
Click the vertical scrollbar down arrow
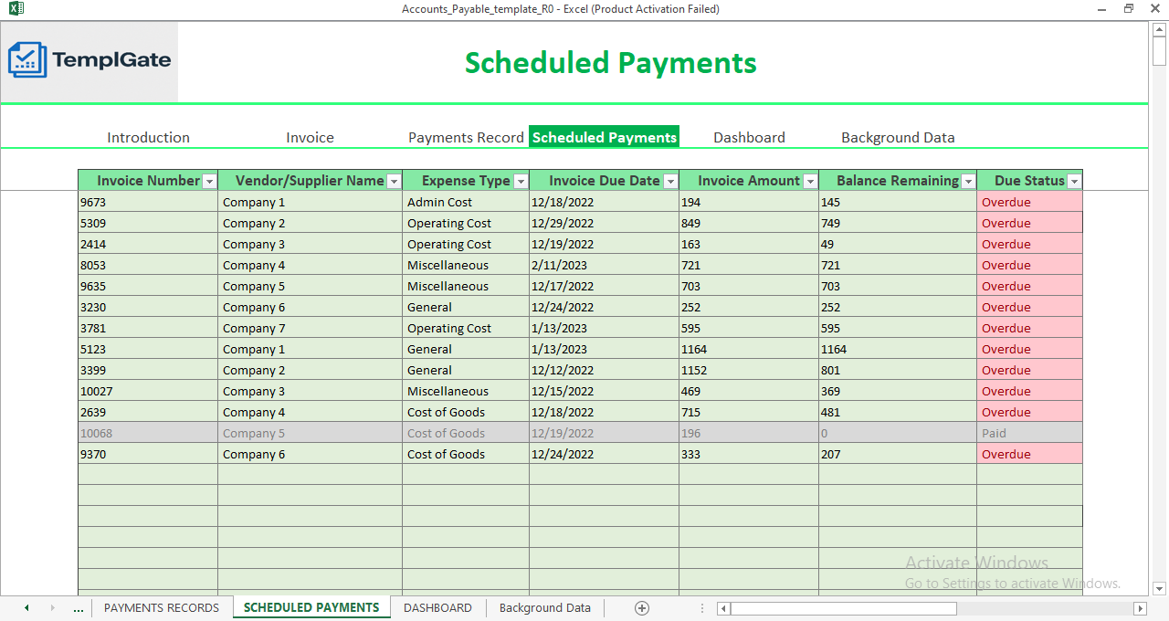click(x=1160, y=589)
